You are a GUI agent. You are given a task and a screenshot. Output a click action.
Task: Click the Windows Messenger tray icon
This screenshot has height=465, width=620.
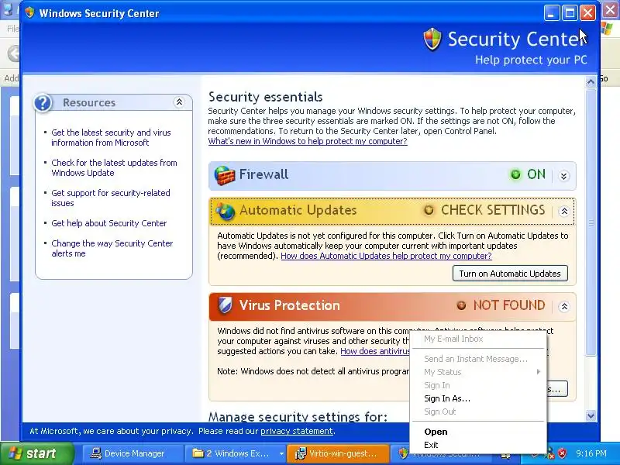(x=549, y=453)
